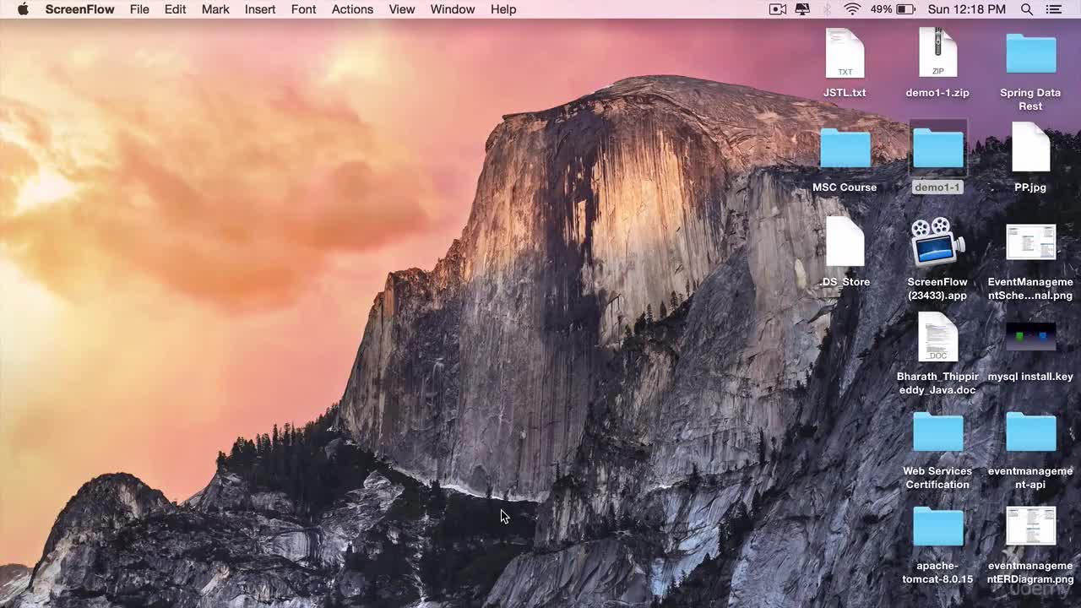Click the 'demo1-1.zip' name label
This screenshot has width=1081, height=608.
[x=937, y=93]
